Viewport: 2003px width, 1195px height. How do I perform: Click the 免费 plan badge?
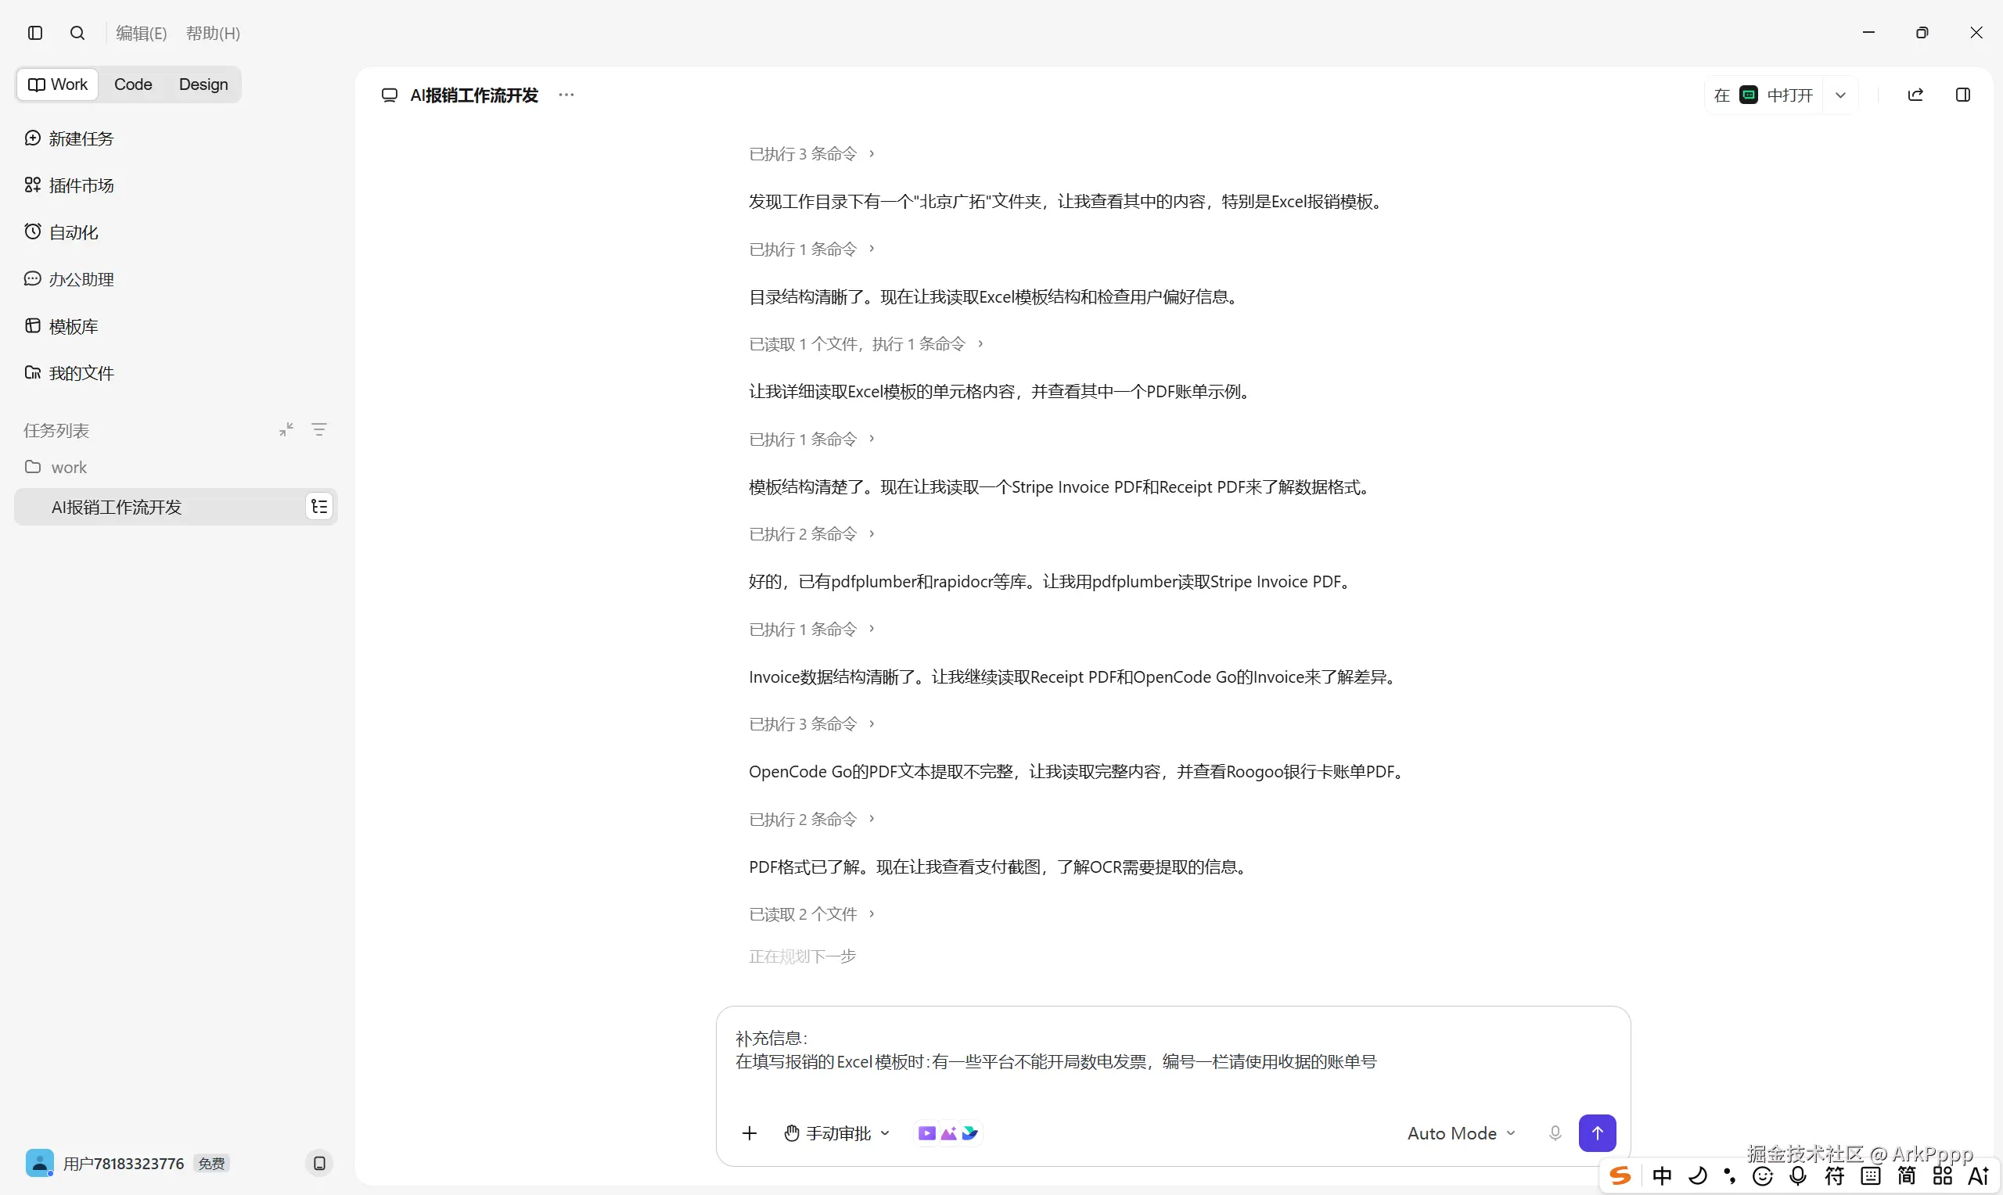coord(212,1164)
